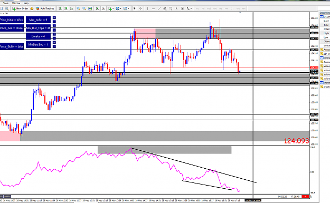Screen dimensions: 330x203
Task: Switch to M30 timeframe
Action: coord(215,8)
